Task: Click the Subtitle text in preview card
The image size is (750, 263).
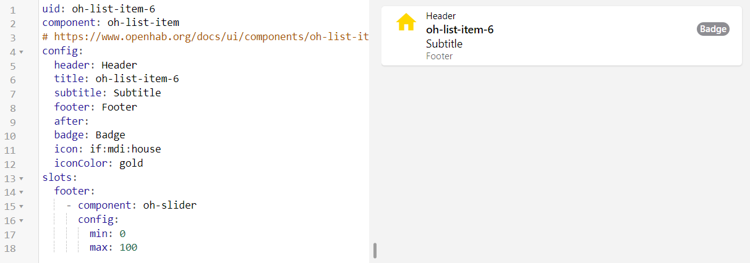Action: (x=444, y=44)
